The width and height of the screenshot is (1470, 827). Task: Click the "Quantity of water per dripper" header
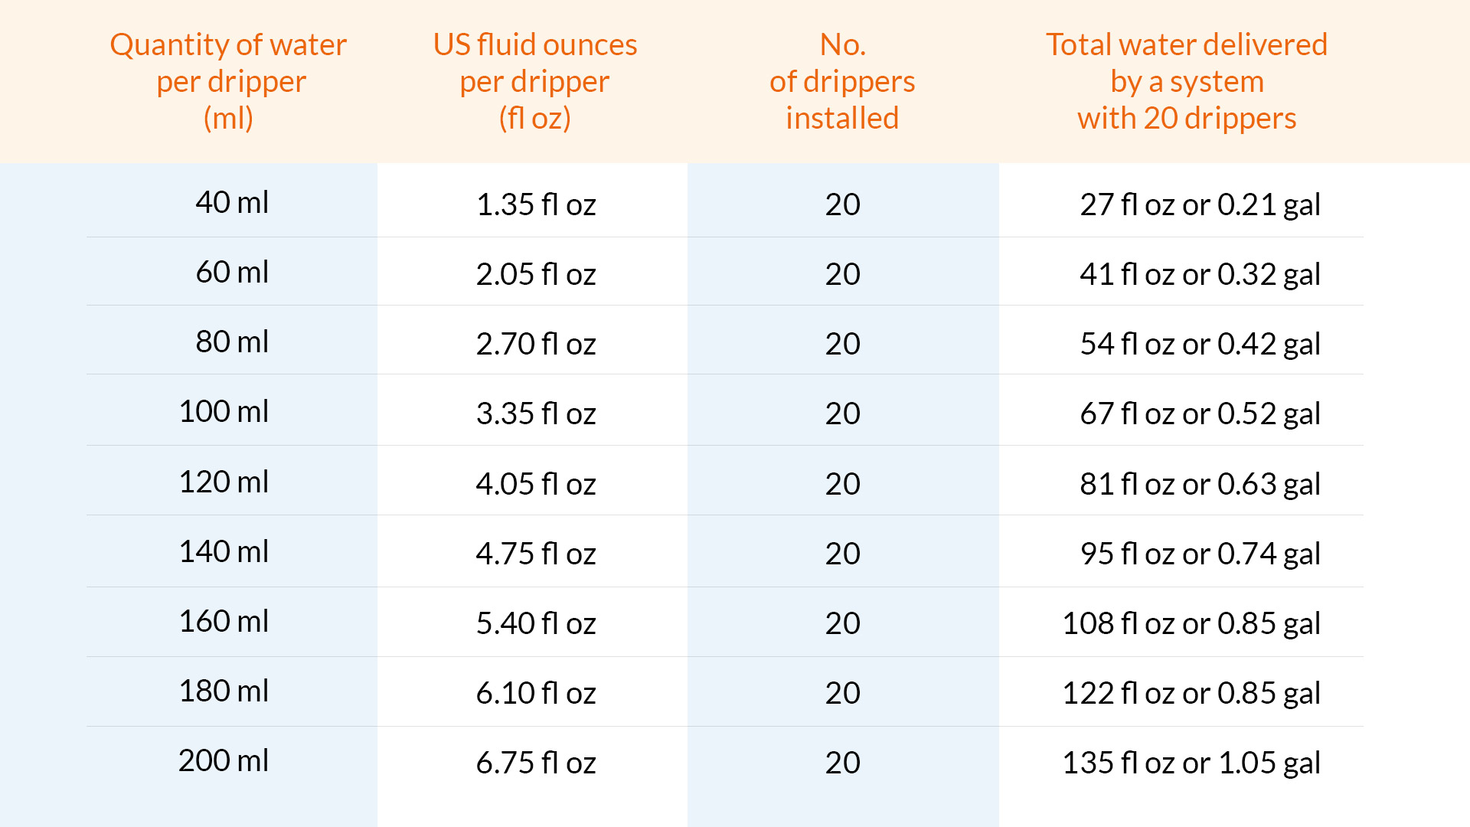pos(228,81)
